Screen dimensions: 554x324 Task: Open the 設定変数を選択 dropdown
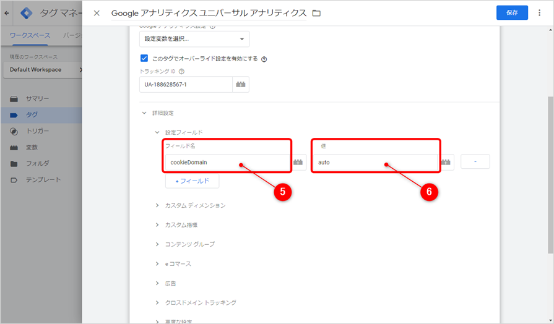point(194,39)
